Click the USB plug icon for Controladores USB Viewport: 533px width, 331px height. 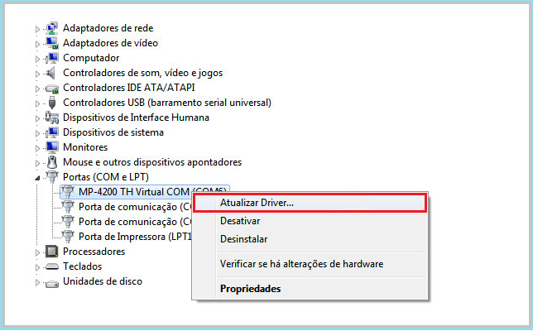click(52, 103)
